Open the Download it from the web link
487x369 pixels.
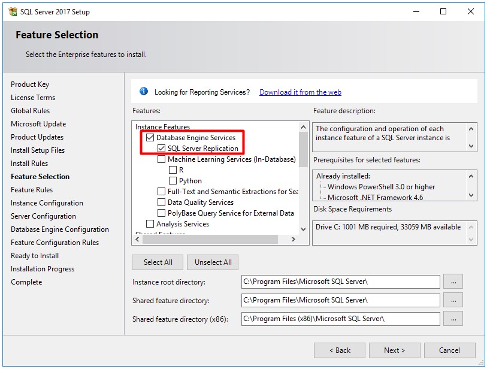[300, 91]
